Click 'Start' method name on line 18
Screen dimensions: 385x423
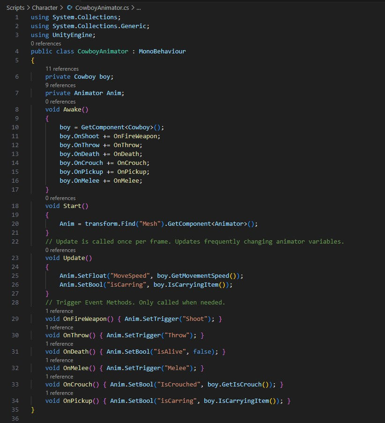coord(72,206)
